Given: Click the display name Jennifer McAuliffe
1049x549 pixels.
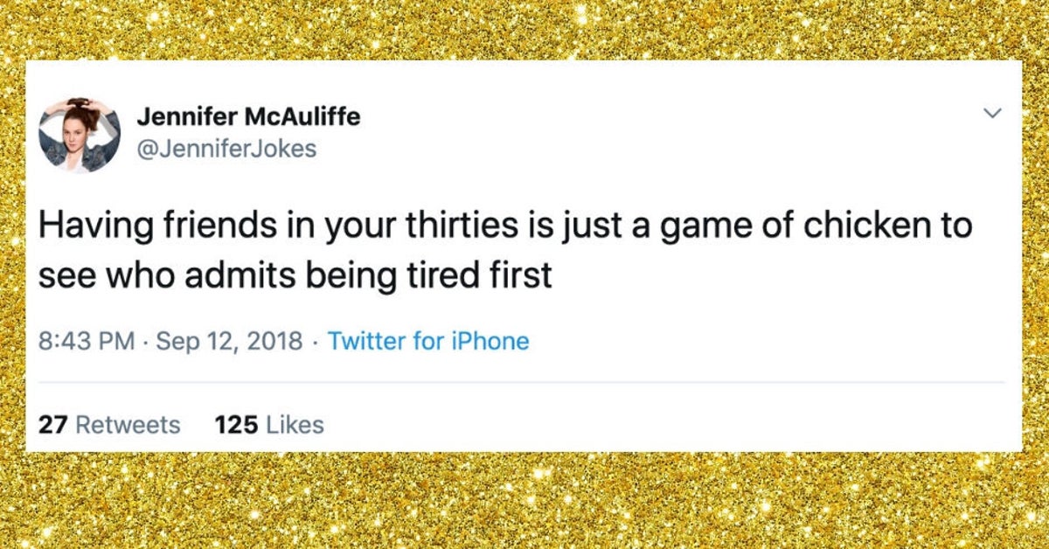Looking at the screenshot, I should pyautogui.click(x=251, y=116).
